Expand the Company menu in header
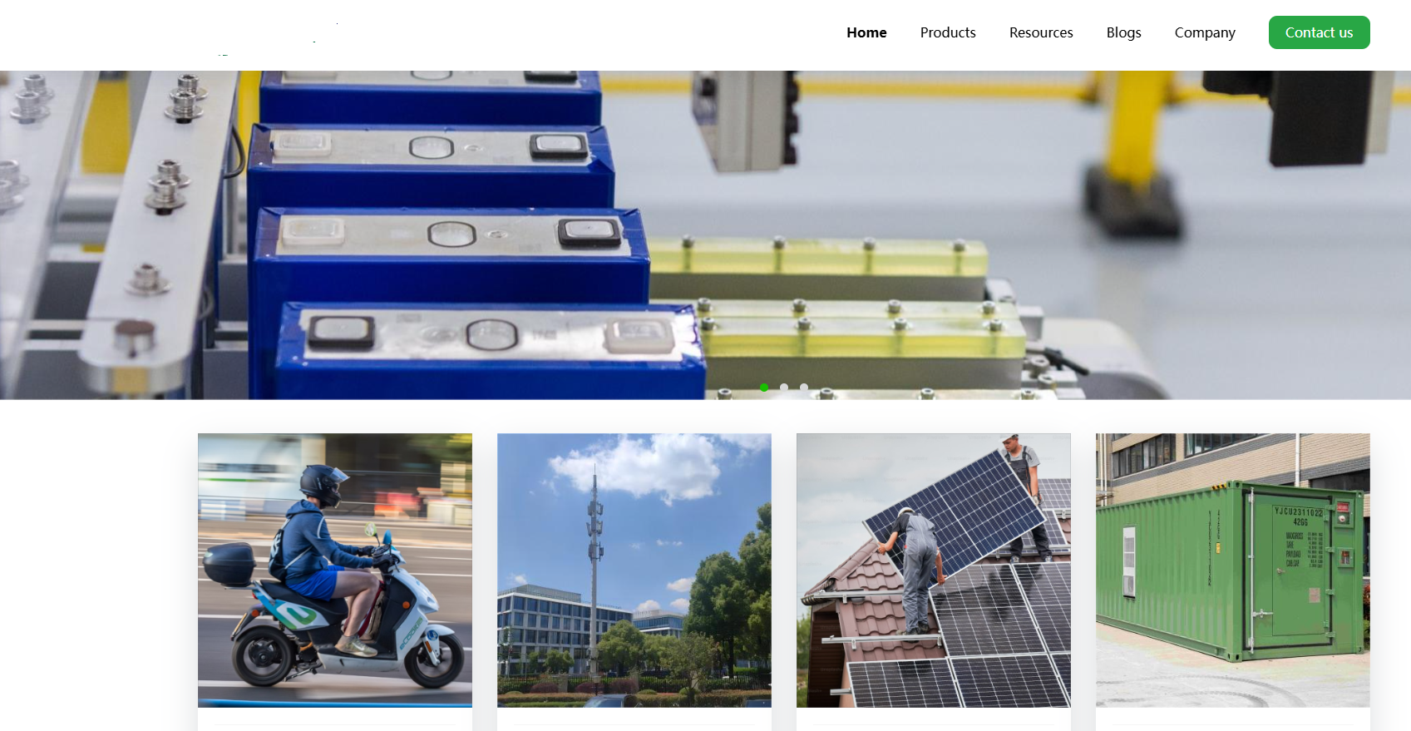1411x731 pixels. (x=1205, y=32)
